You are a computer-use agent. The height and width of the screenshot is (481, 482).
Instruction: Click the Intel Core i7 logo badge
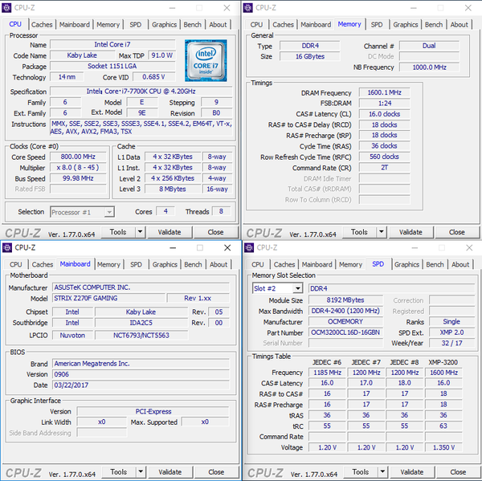point(206,60)
